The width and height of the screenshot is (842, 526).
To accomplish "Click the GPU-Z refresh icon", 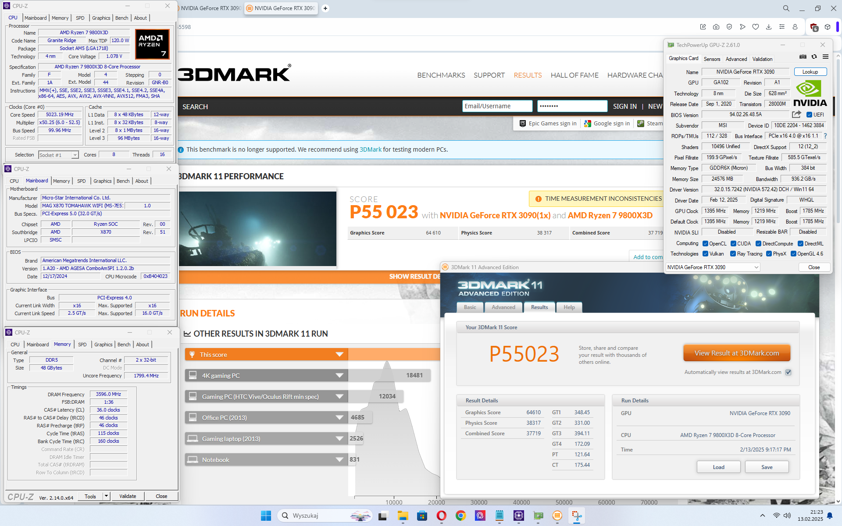I will point(814,57).
